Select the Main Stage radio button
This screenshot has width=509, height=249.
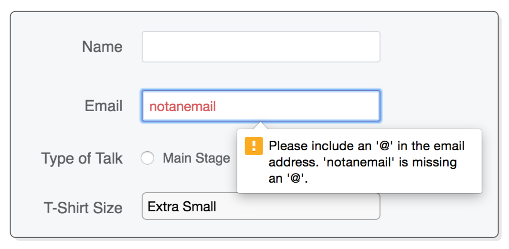point(148,158)
